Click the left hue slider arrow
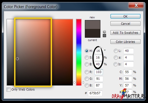This screenshot has height=103, width=148. 75,82
